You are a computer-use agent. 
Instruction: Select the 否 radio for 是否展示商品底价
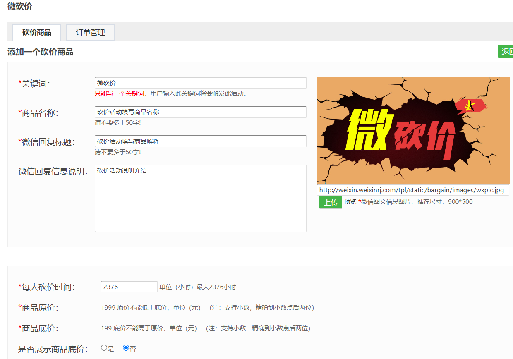126,348
